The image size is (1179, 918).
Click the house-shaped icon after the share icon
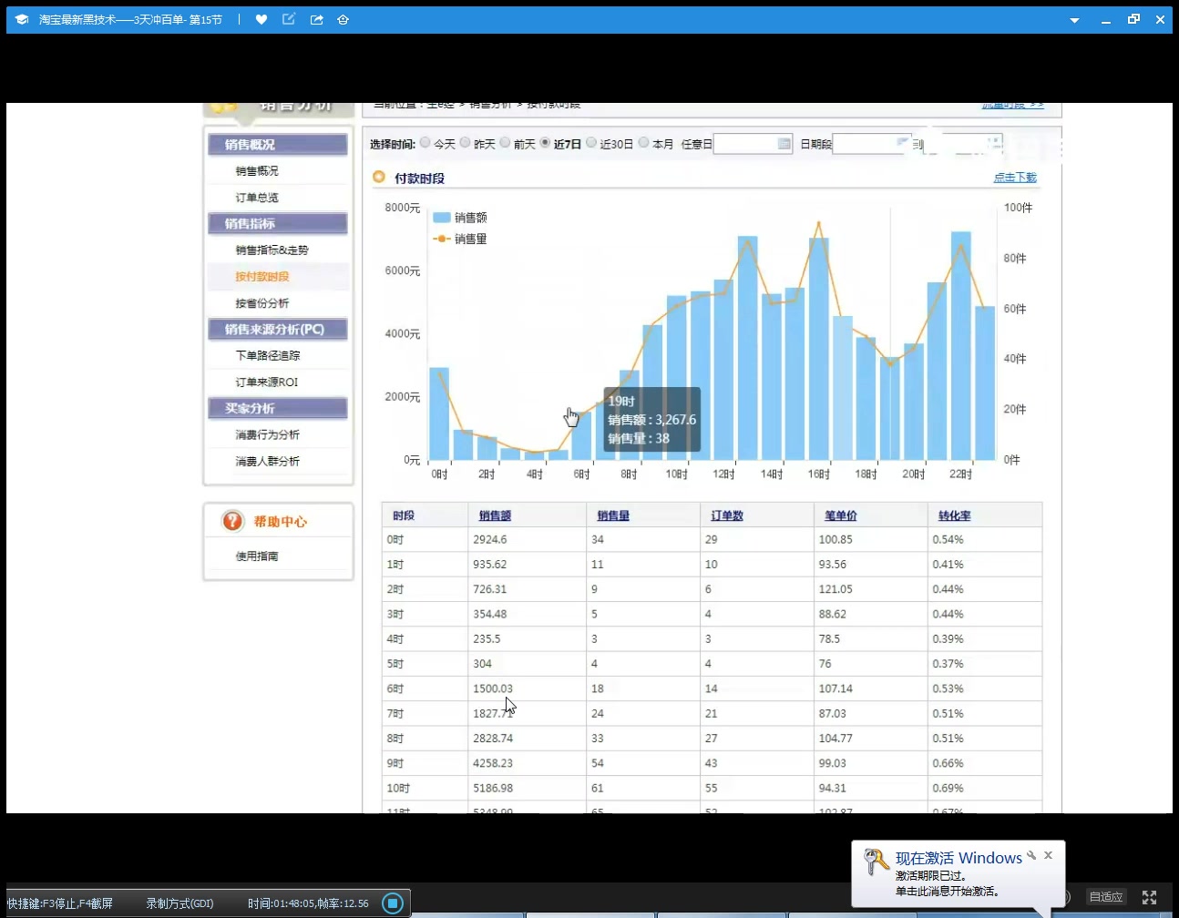[343, 19]
